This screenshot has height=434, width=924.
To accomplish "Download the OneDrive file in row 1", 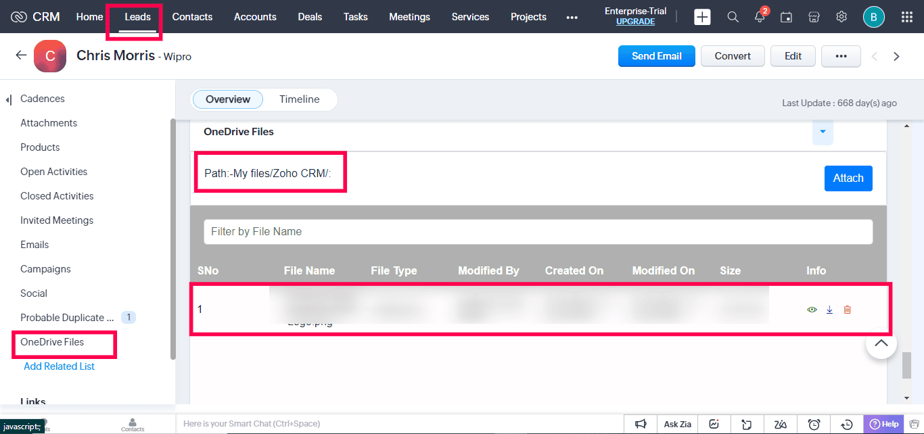I will (829, 310).
